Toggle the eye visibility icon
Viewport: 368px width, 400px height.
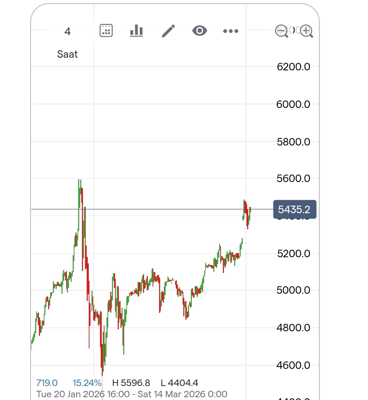point(200,31)
